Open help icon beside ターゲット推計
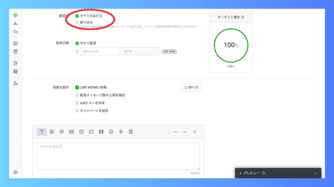Image resolution: width=334 pixels, height=187 pixels. [x=243, y=17]
